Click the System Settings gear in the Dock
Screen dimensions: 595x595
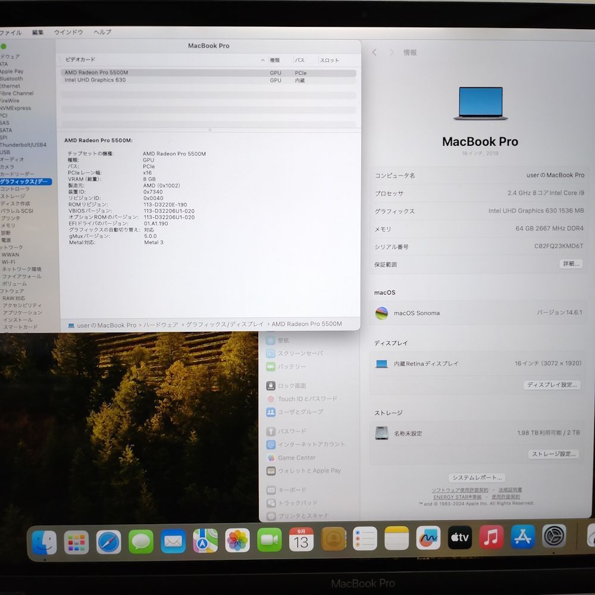point(555,536)
